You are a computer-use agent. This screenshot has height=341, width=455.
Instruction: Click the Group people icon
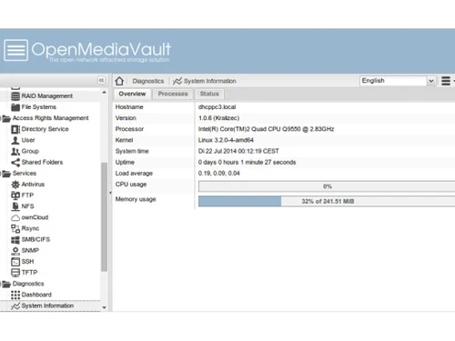coord(15,151)
